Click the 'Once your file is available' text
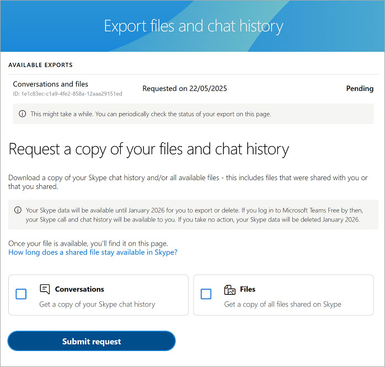Image resolution: width=385 pixels, height=367 pixels. (x=88, y=243)
